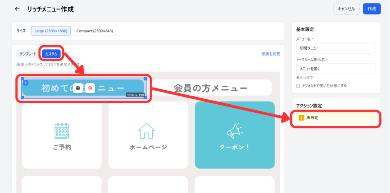
Task: Open area settings gear icon
Action: click(78, 88)
